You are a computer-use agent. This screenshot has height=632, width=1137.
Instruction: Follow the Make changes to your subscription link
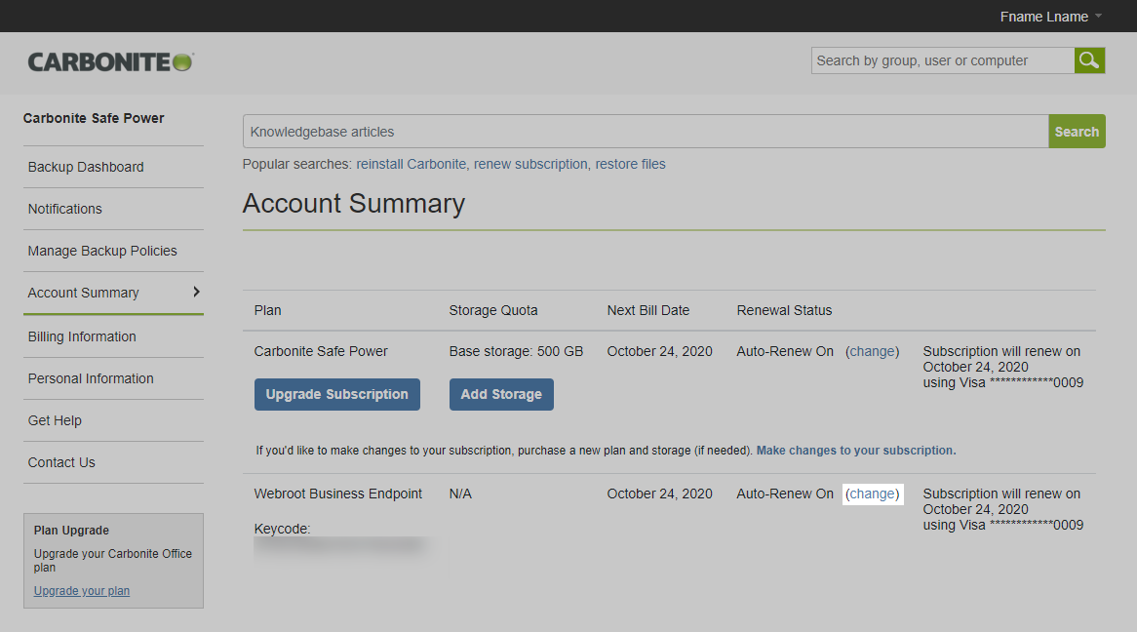tap(855, 451)
